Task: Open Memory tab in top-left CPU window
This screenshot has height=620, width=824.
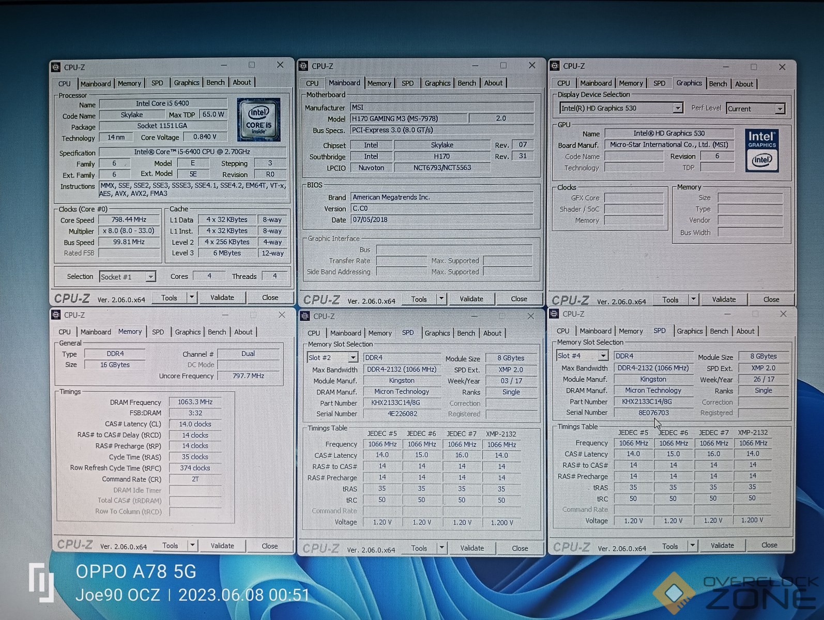Action: click(x=129, y=83)
